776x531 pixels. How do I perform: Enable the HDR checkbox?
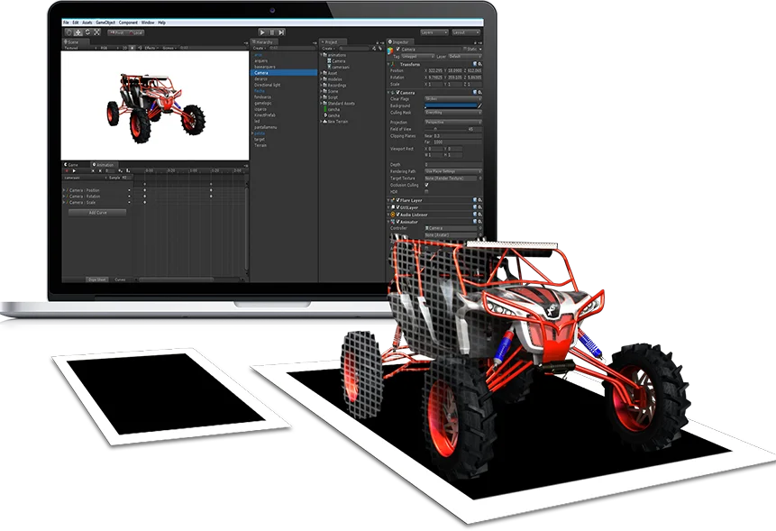tap(426, 190)
